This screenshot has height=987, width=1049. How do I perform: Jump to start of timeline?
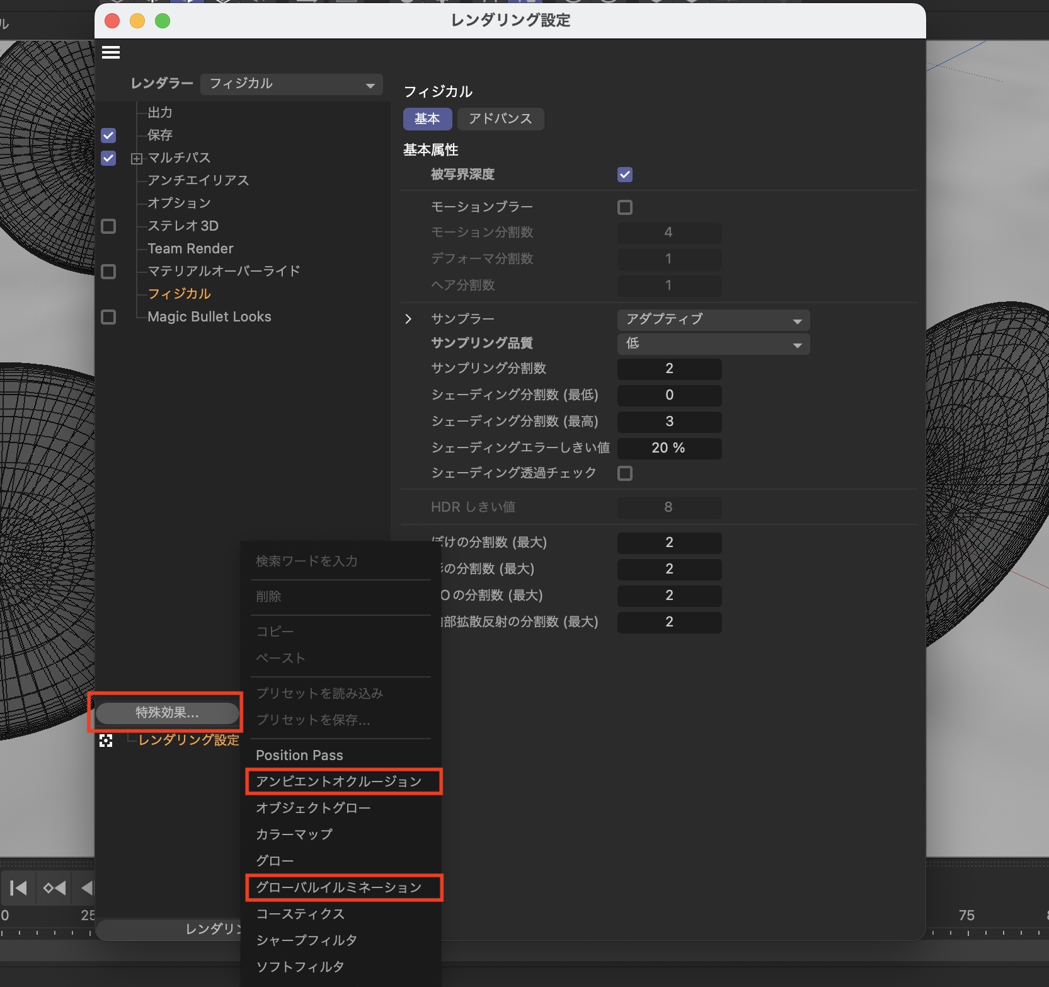tap(18, 888)
